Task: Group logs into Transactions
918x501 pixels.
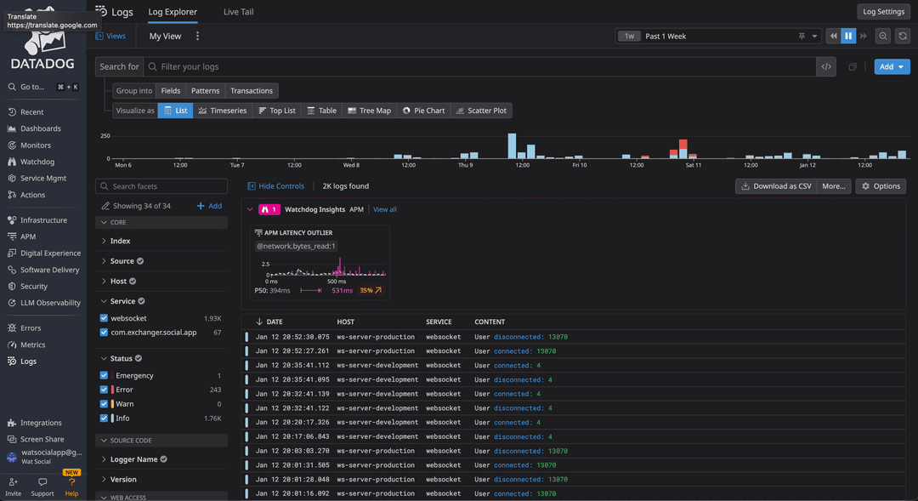Action: tap(252, 91)
